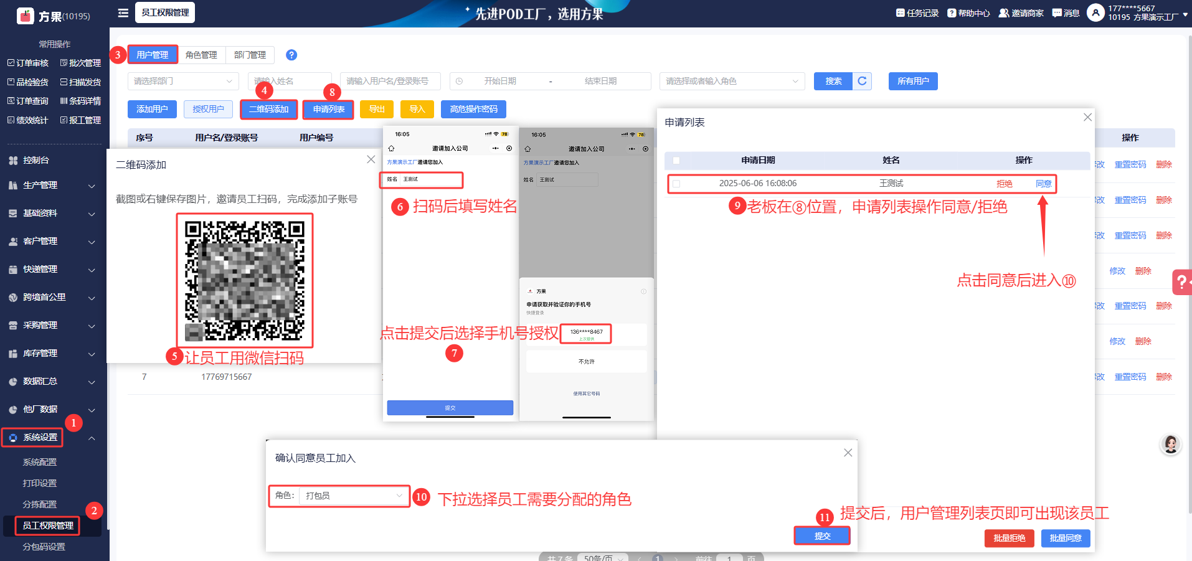The image size is (1192, 561).
Task: Open the 请选择部门 dropdown
Action: (183, 81)
